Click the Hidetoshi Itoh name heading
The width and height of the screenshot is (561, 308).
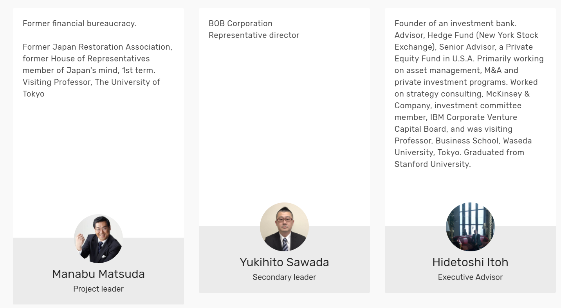point(470,262)
